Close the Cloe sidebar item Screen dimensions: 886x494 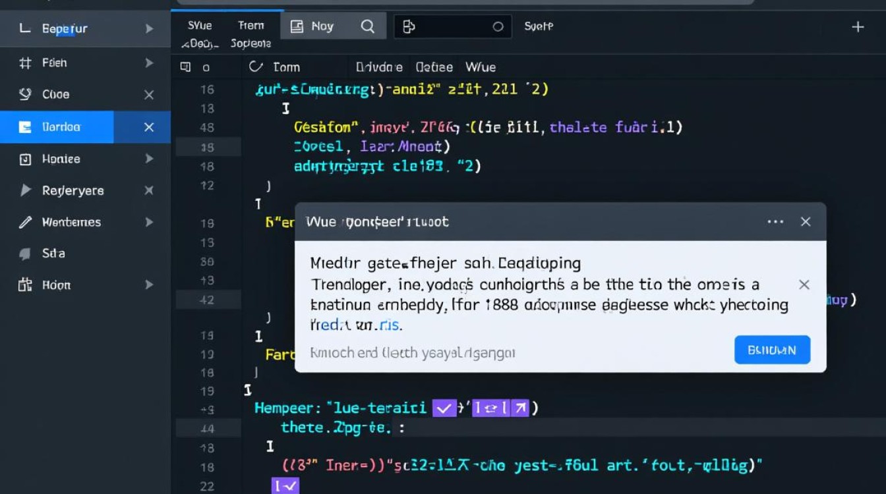pos(149,95)
